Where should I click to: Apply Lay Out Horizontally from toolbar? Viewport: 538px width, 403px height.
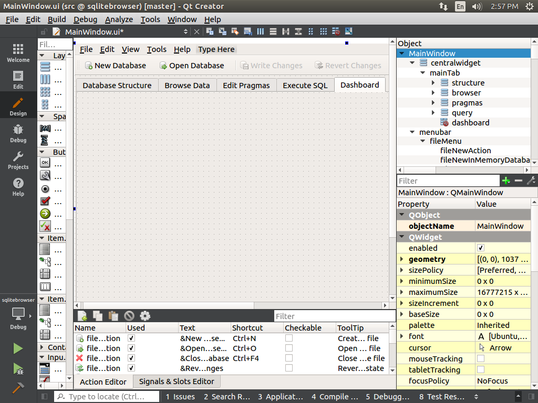pyautogui.click(x=261, y=31)
